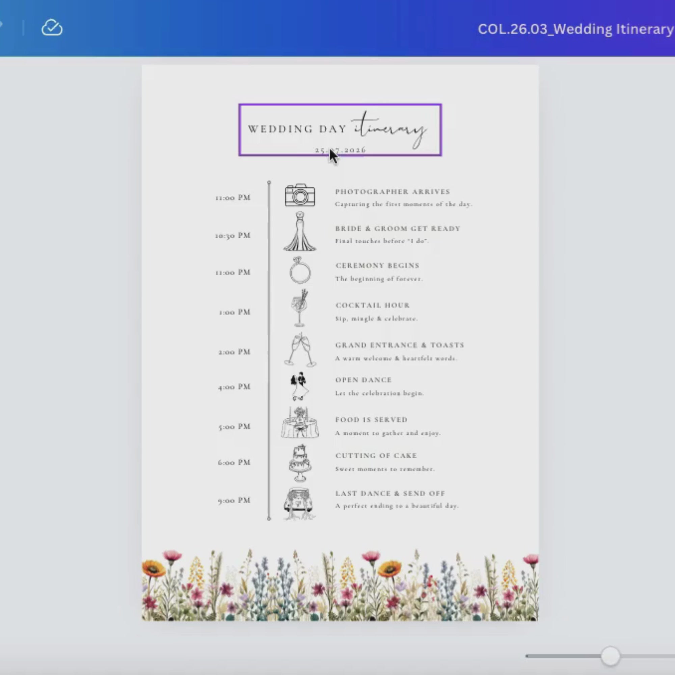Viewport: 675px width, 675px height.
Task: Select 'Let the celebration begin.' text
Action: (379, 394)
